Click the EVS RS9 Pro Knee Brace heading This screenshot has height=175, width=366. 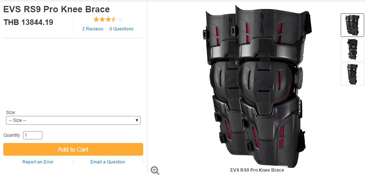coord(57,9)
